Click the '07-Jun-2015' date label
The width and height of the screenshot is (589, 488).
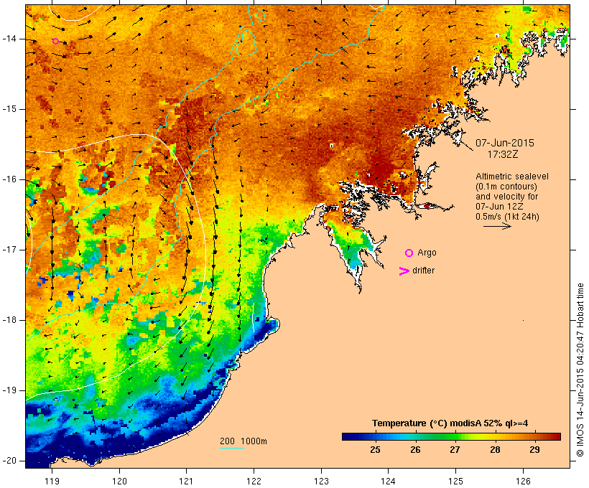(x=504, y=143)
